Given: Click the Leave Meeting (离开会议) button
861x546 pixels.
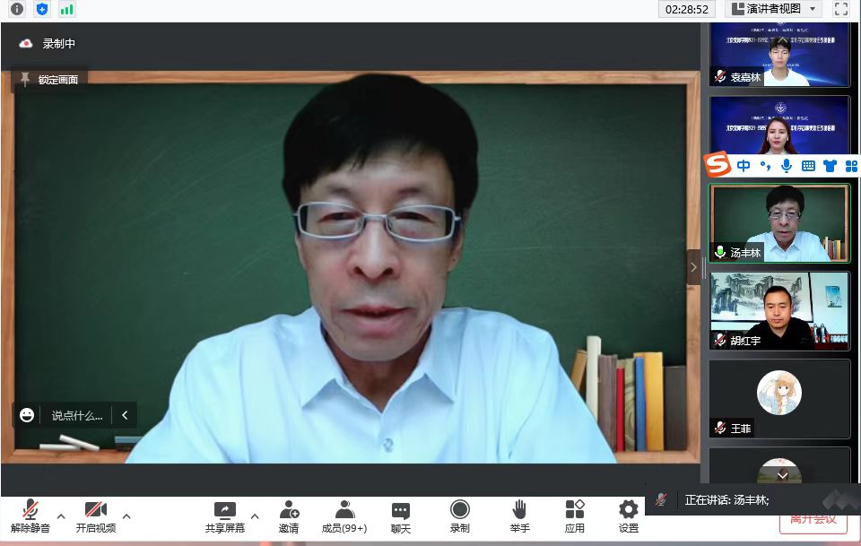Looking at the screenshot, I should pos(813,519).
